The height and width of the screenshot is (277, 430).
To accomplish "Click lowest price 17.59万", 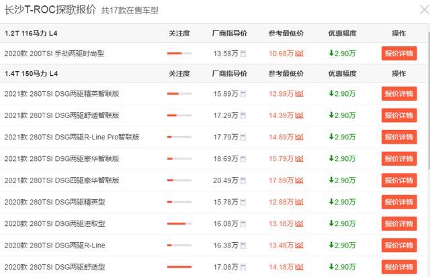I will pos(281,180).
